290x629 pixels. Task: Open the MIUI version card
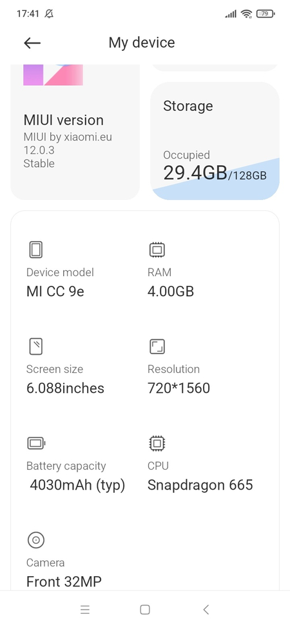click(x=75, y=132)
